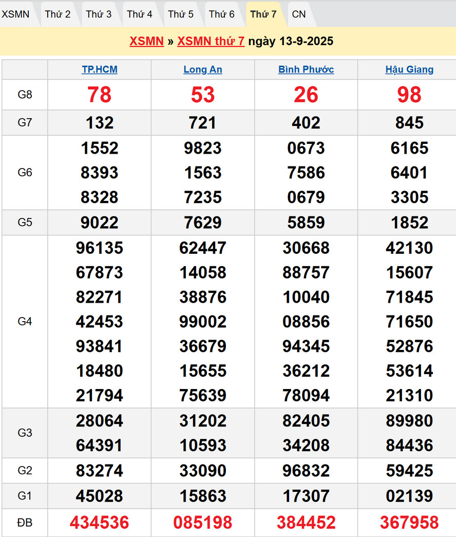Open the 'XSMN thứ 7' breadcrumb link
Viewport: 456px width, 537px height.
[211, 41]
